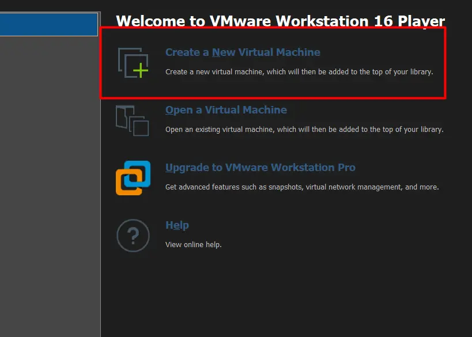472x337 pixels.
Task: Click the "Welcome to VMware Workstation 16 Player" heading
Action: click(280, 21)
